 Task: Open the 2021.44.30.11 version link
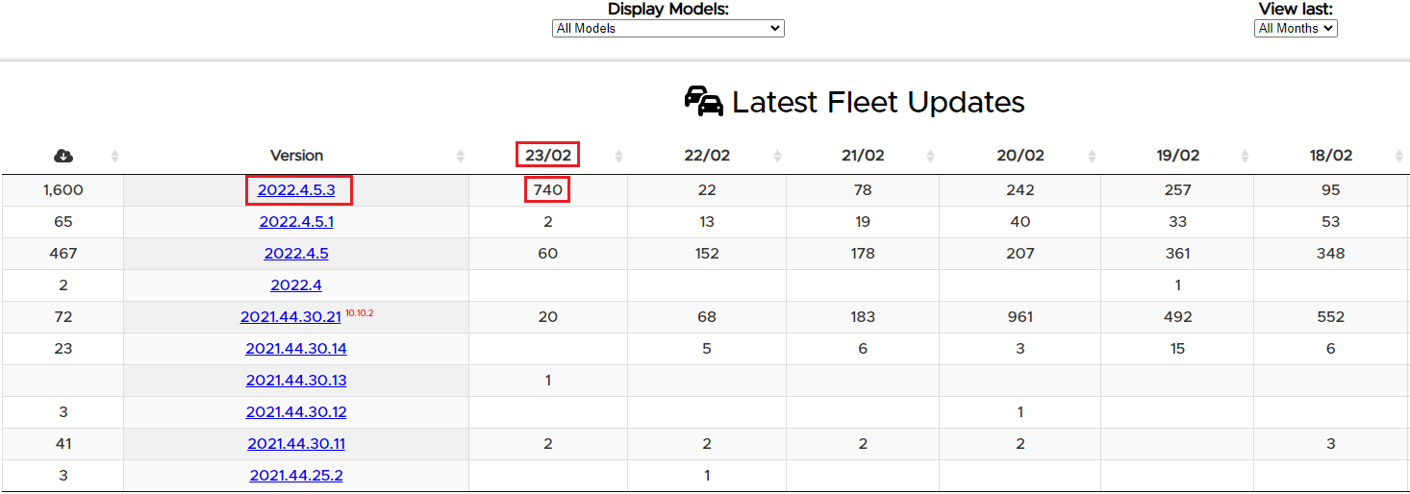coord(296,444)
